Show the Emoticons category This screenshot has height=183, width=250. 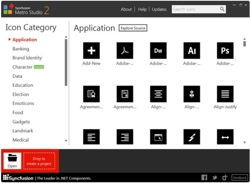[x=23, y=103]
